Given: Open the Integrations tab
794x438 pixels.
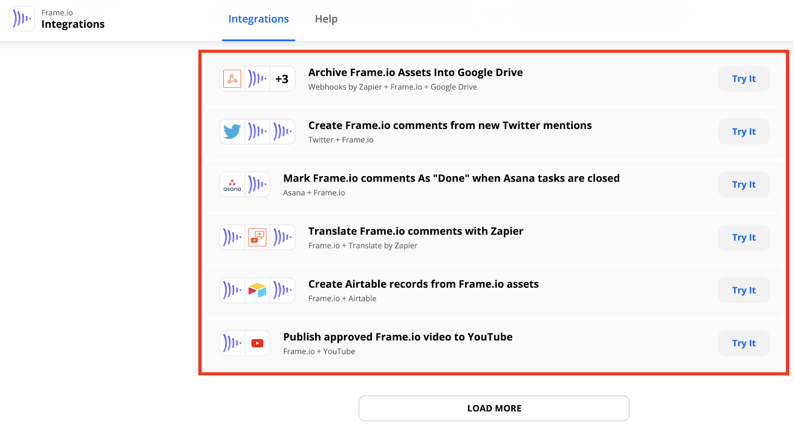Looking at the screenshot, I should coord(259,19).
